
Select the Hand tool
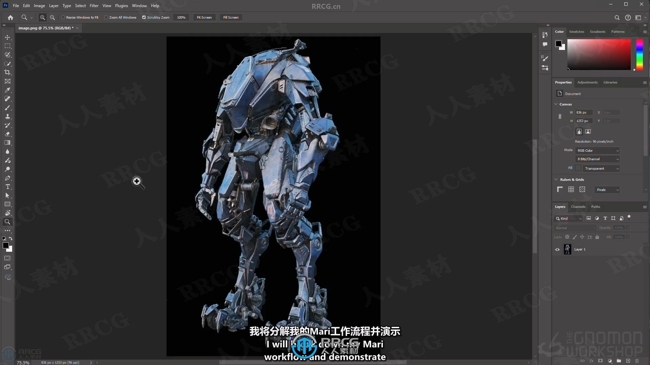[x=7, y=213]
